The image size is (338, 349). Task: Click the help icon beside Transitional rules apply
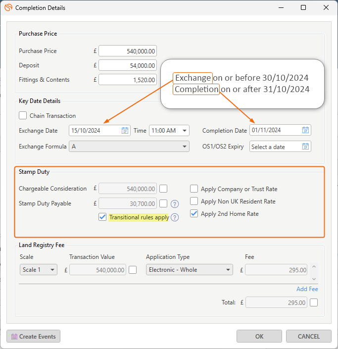pos(175,217)
